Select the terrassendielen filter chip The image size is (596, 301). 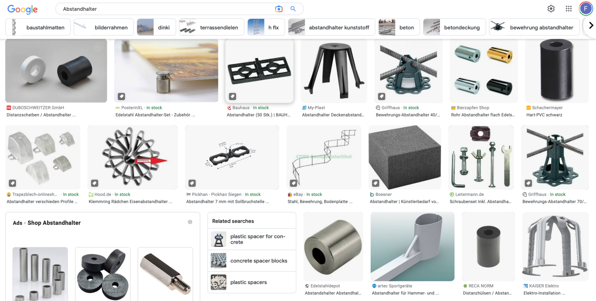[x=212, y=27]
